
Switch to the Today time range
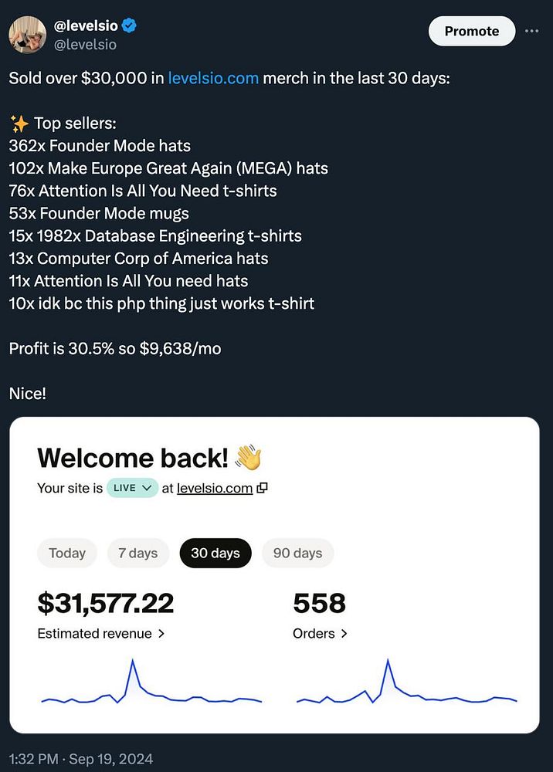67,553
